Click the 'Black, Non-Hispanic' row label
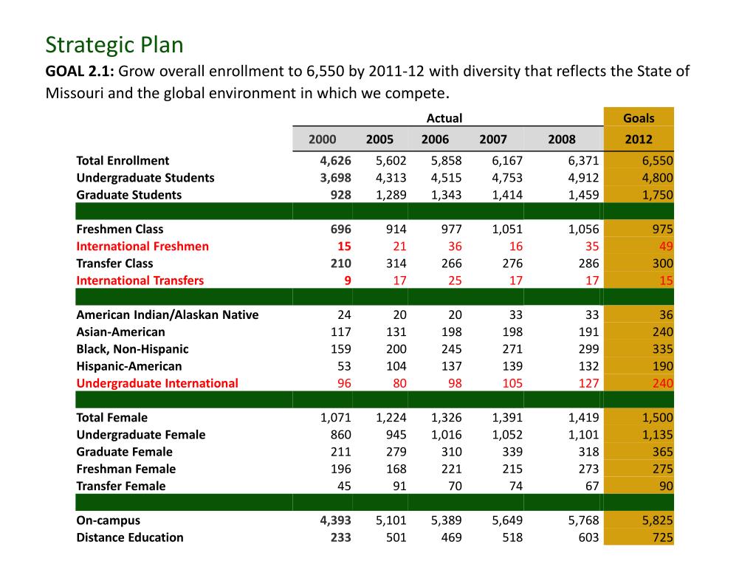 point(132,349)
